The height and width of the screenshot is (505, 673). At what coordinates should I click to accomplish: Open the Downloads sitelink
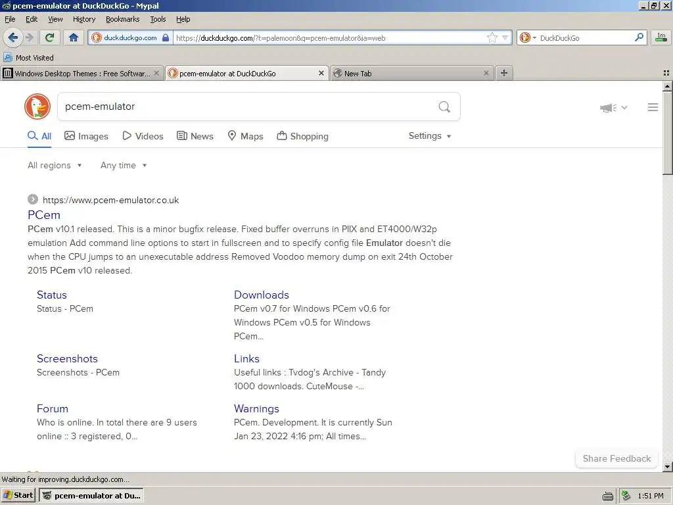pyautogui.click(x=262, y=295)
